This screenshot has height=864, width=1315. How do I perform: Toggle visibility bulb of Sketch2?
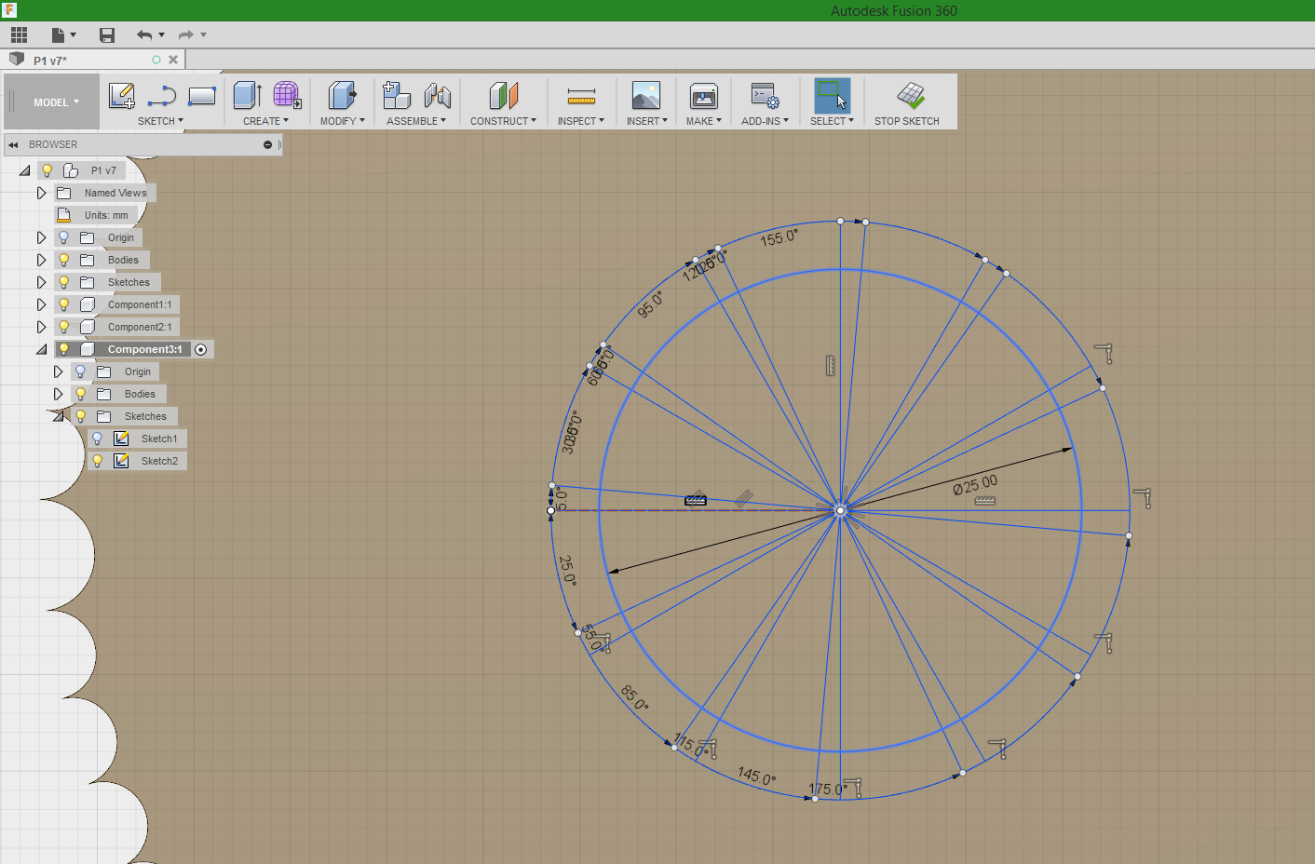(x=97, y=461)
